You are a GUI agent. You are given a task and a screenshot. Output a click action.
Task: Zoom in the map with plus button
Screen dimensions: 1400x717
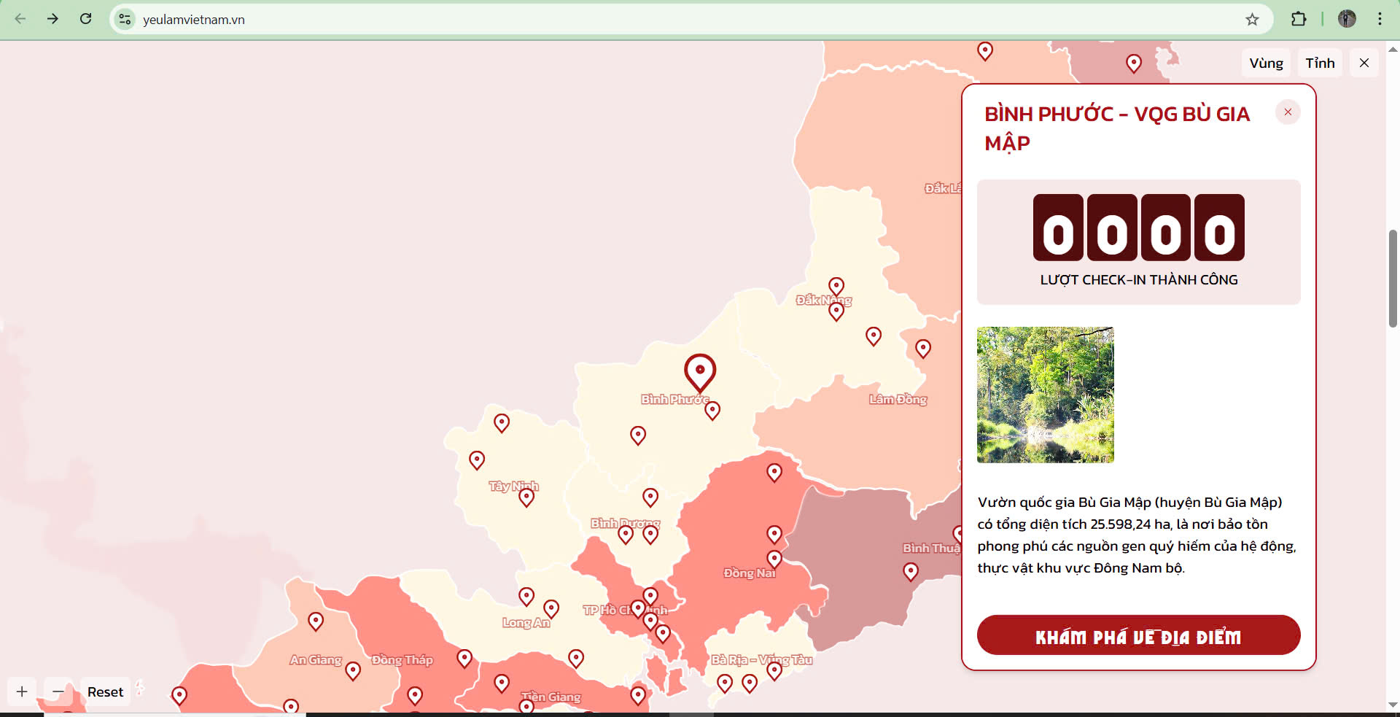[22, 691]
